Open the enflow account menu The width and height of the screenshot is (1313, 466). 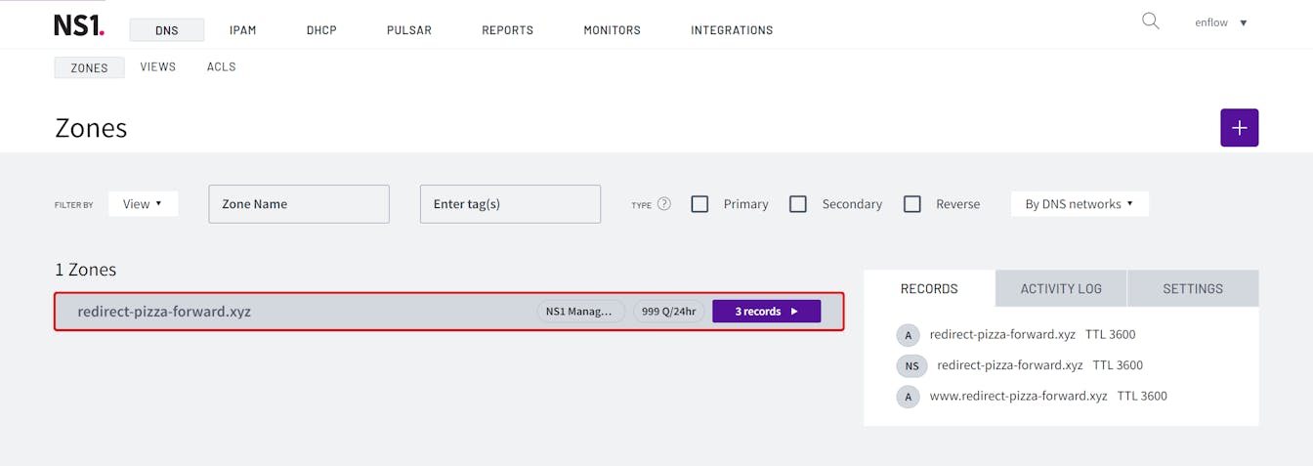tap(1220, 22)
